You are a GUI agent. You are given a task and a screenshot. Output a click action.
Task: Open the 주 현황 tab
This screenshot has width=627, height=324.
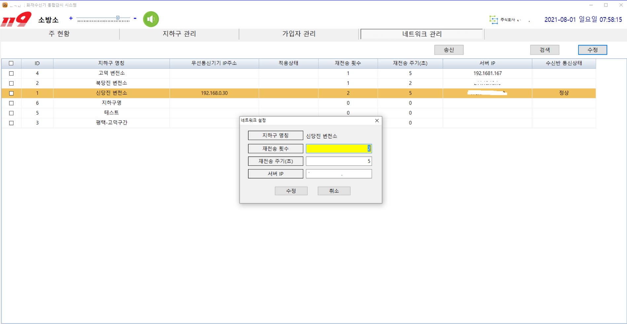59,34
